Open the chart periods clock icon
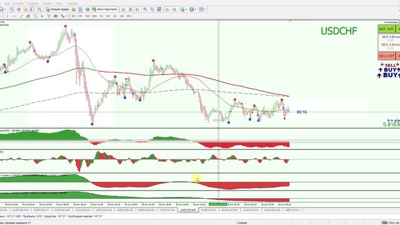Viewport: 400px width, 225px height. pyautogui.click(x=192, y=9)
